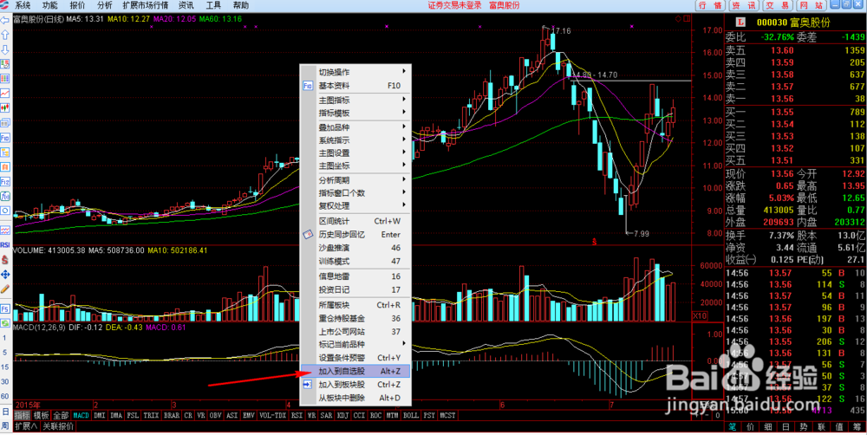This screenshot has height=435, width=867.
Task: Select 细 tab in right panel bottom
Action: point(768,426)
